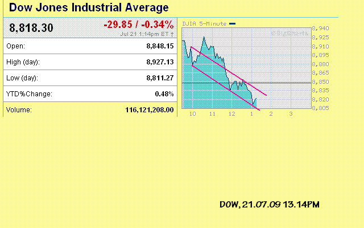Click the DJIA intraday chart image
This screenshot has width=364, height=228.
246,68
